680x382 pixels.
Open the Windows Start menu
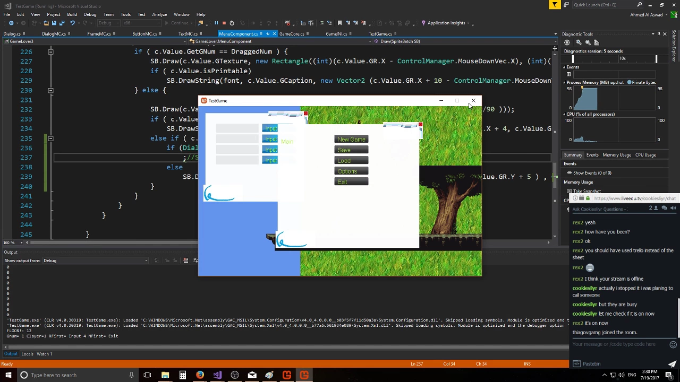coord(8,375)
